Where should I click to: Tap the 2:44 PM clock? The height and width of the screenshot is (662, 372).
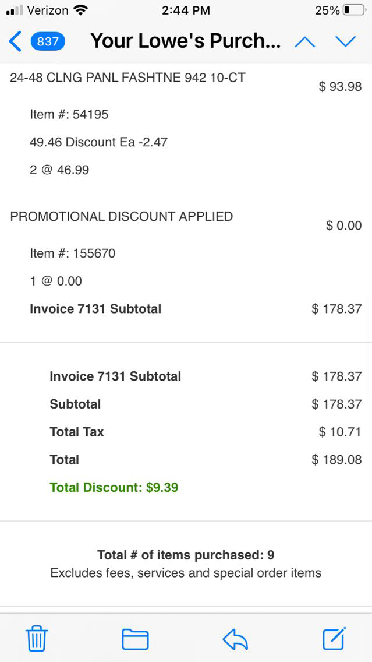tap(186, 10)
